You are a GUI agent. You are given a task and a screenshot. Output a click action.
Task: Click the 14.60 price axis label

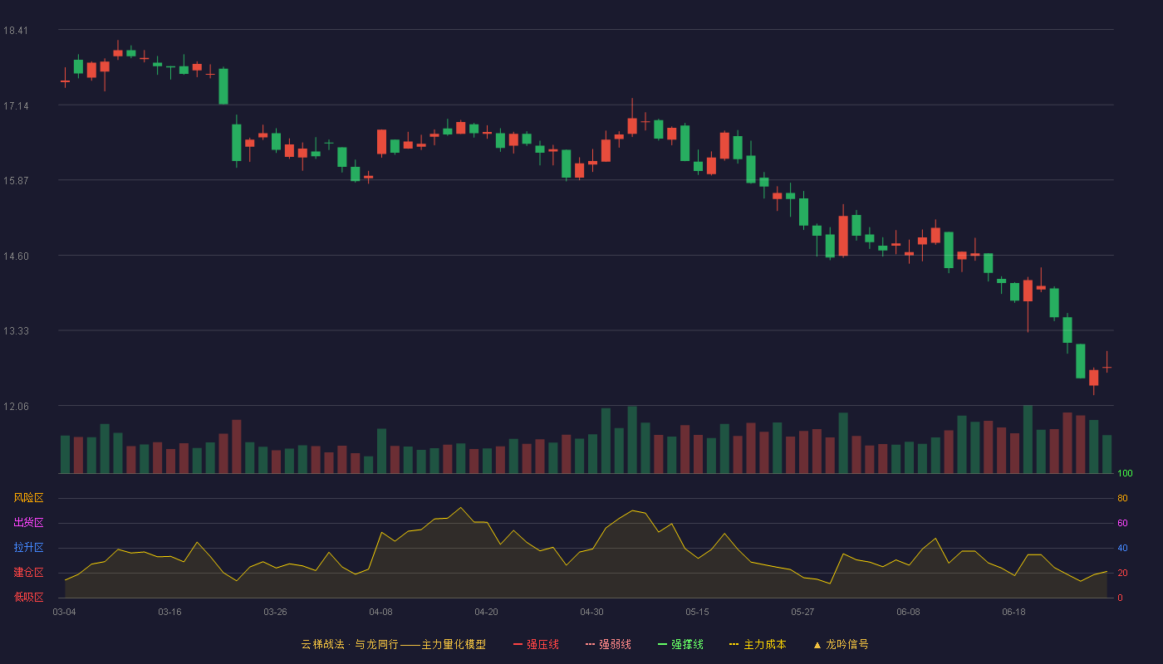point(16,256)
